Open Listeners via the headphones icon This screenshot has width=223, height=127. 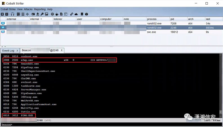[13, 14]
